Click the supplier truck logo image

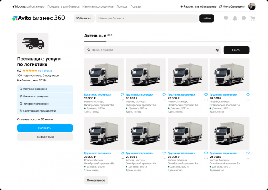click(x=33, y=43)
